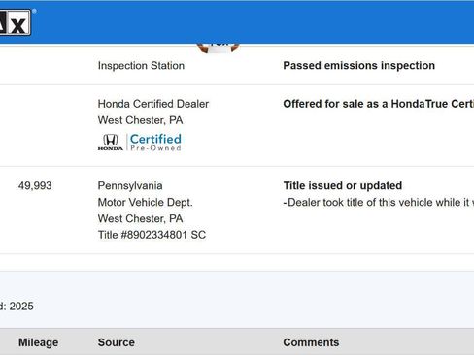Select the Source column header
This screenshot has width=474, height=355.
point(117,342)
